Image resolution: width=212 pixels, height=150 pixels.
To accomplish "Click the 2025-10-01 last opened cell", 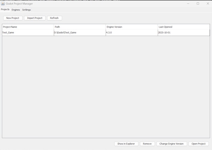I will point(184,33).
